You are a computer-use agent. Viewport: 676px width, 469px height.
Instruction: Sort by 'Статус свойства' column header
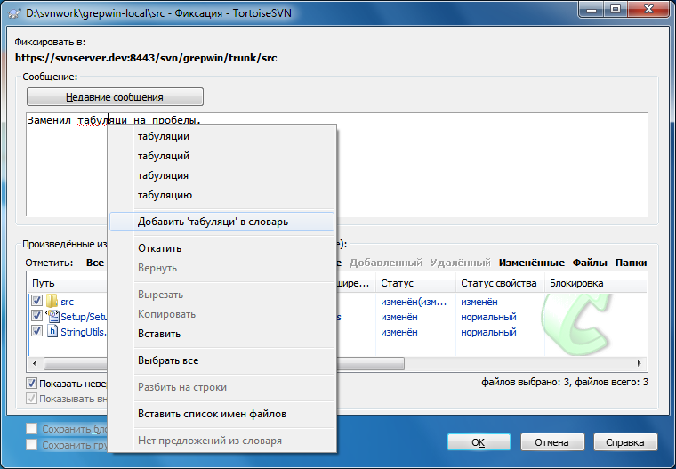point(500,284)
